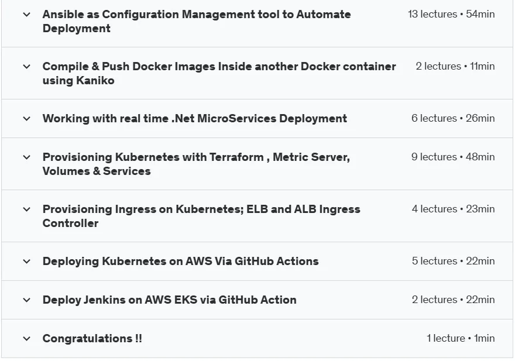
Task: Open the Compile & Push Docker Images title
Action: click(219, 73)
